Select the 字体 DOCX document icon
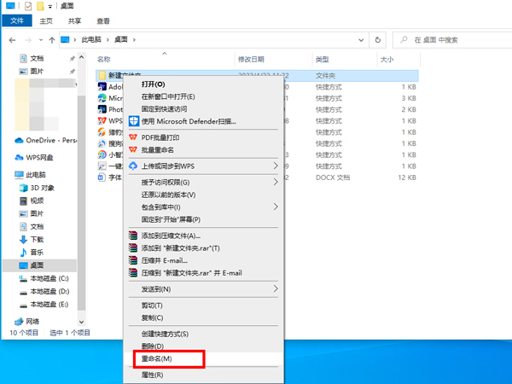The height and width of the screenshot is (384, 512). point(102,177)
